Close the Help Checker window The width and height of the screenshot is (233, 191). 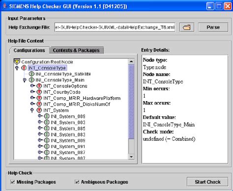[x=228, y=6]
